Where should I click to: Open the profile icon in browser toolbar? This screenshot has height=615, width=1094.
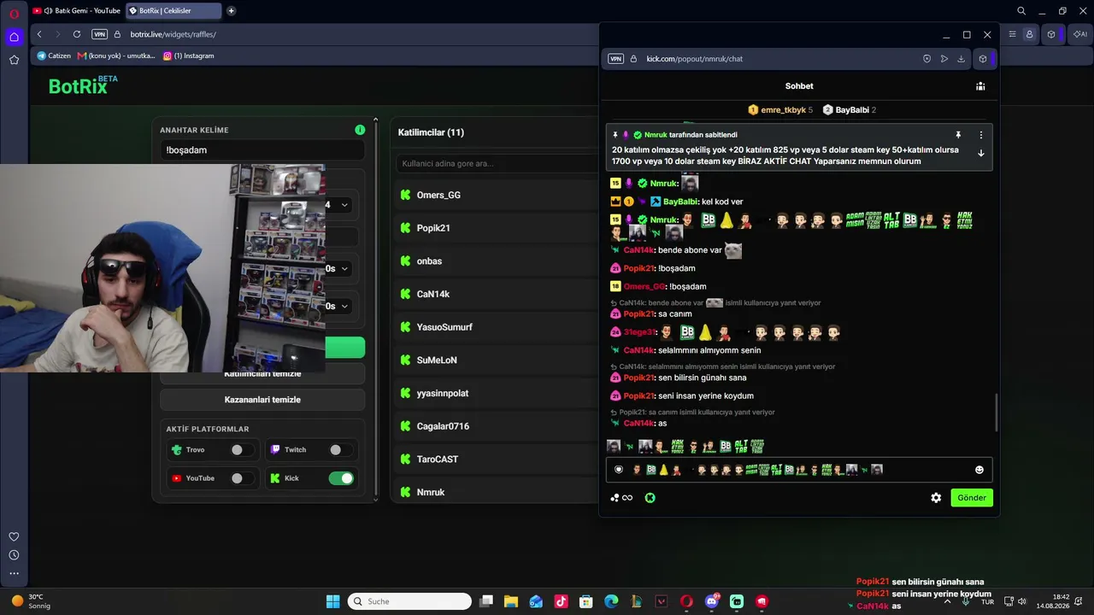click(x=1029, y=34)
